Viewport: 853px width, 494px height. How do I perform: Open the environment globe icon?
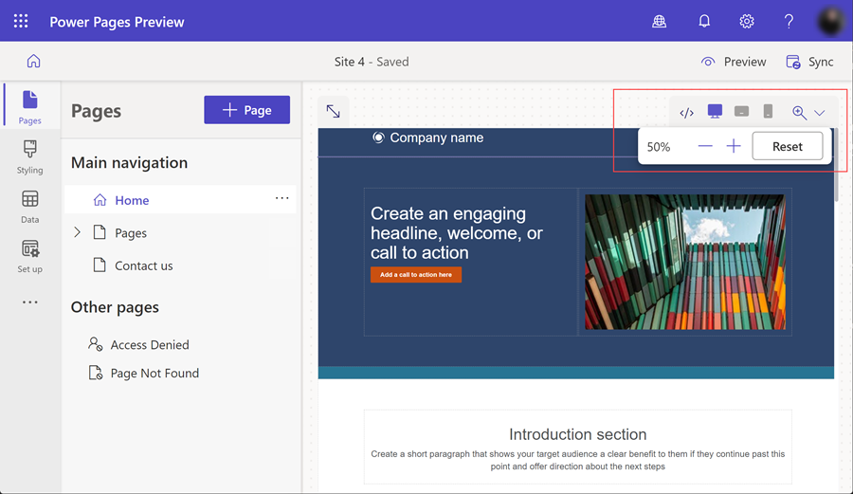coord(659,21)
